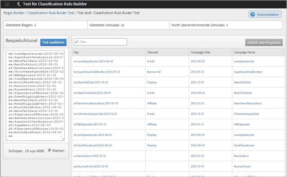The image size is (287, 177).
Task: Click date 2012-08-01 cell
Action: [197, 93]
